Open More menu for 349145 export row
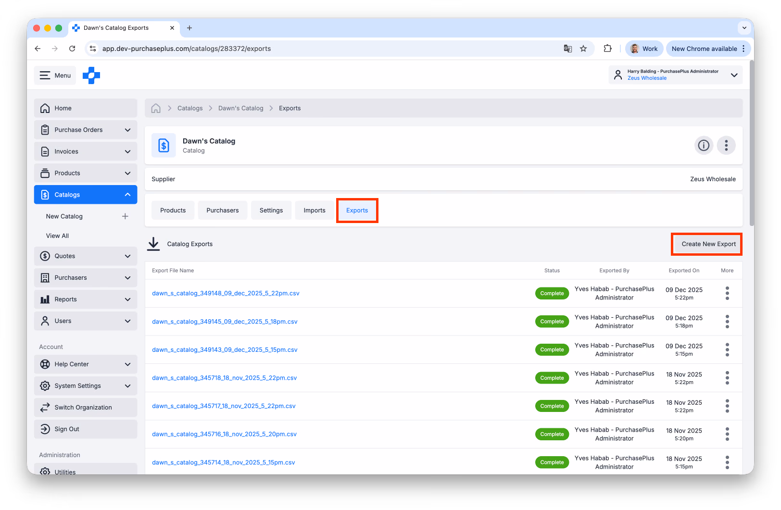The image size is (781, 510). 727,322
